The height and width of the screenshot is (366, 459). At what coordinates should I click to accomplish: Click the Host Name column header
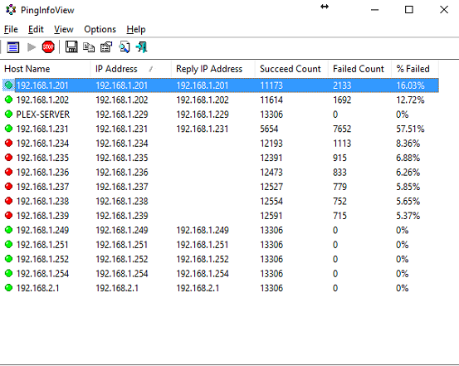[x=46, y=69]
